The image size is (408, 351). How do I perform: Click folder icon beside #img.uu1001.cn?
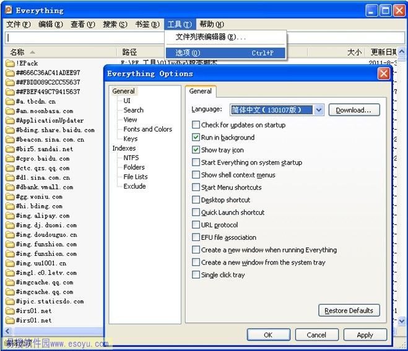[10, 263]
